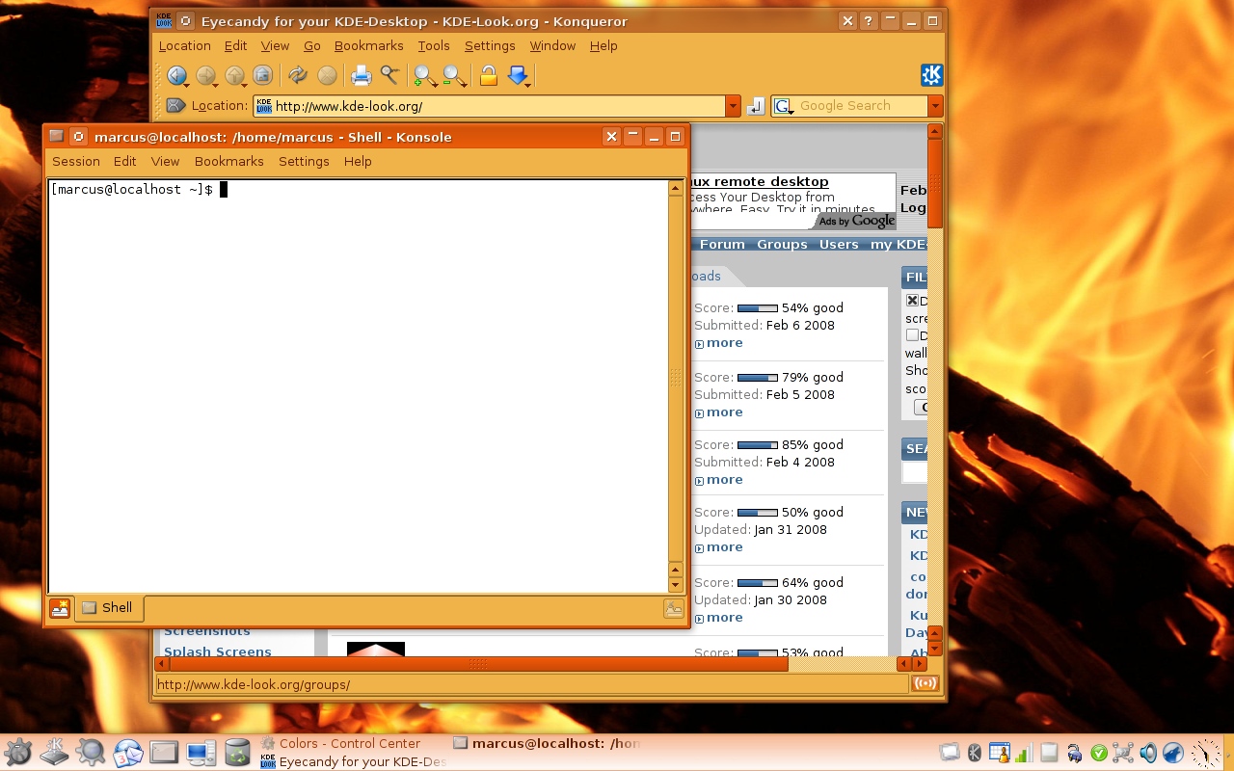Click the Google Search input field
This screenshot has height=771, width=1234.
pos(862,106)
